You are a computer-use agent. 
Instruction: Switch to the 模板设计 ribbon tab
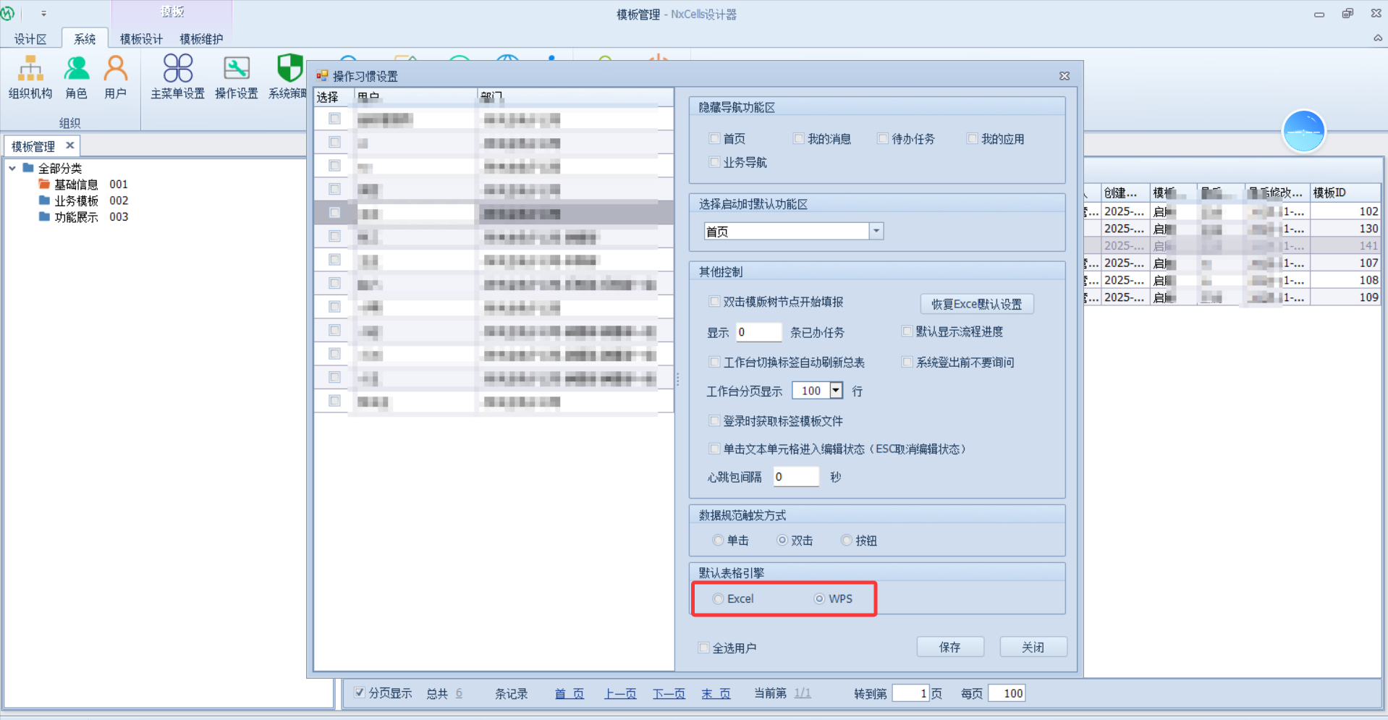(x=141, y=39)
